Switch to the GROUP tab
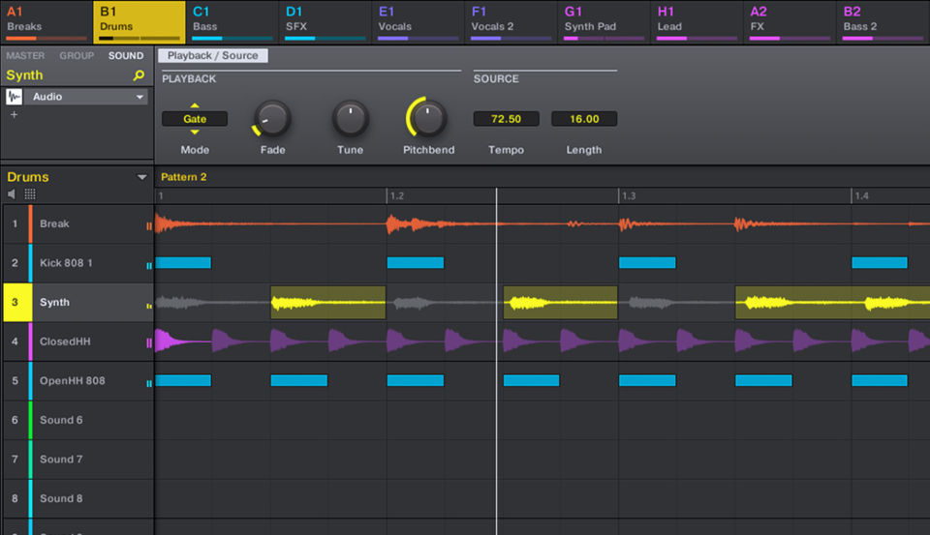This screenshot has width=930, height=535. 77,56
